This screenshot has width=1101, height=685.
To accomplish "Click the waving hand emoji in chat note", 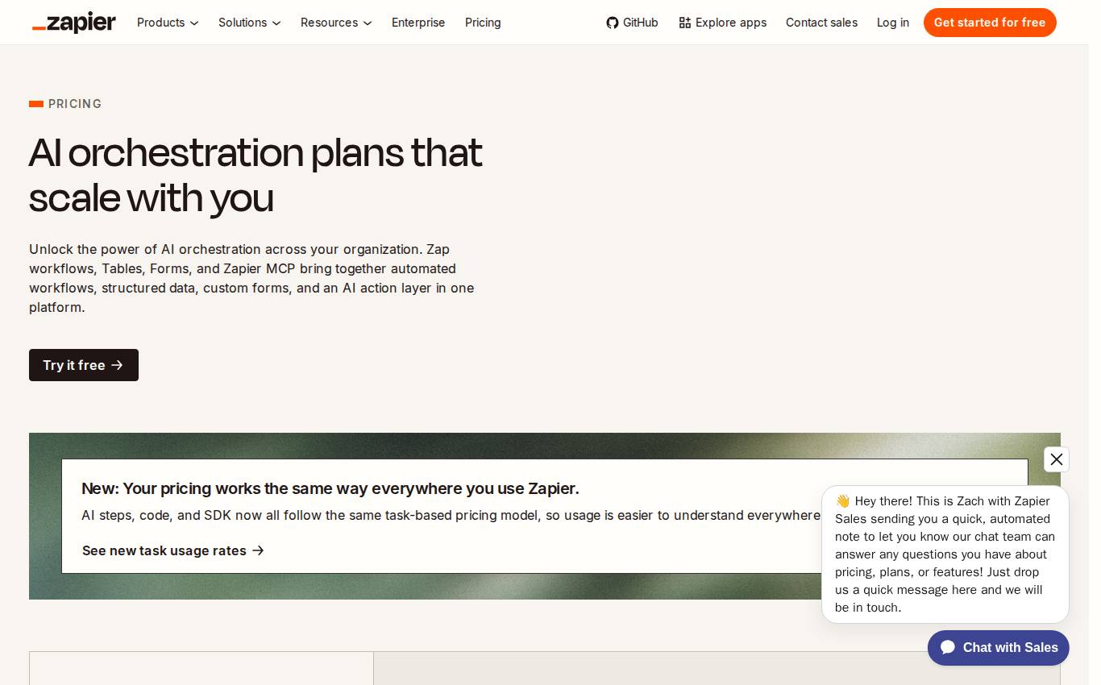I will (843, 501).
